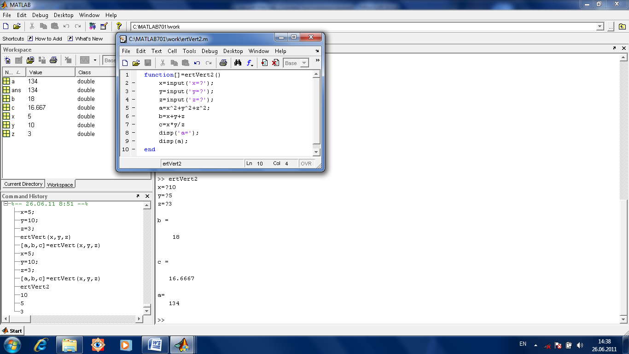Click Undo icon in MATLAB main toolbar
This screenshot has height=354, width=629.
pos(66,26)
